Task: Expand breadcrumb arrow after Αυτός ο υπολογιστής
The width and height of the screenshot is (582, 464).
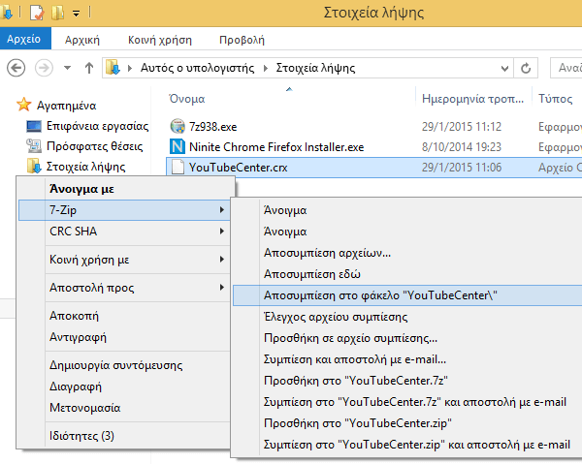Action: [x=266, y=68]
